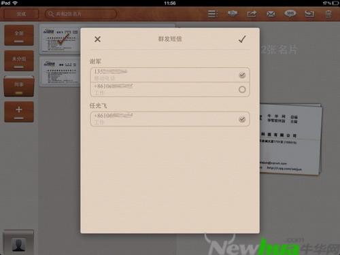Close the 群发短信 dialog with X

tap(97, 39)
